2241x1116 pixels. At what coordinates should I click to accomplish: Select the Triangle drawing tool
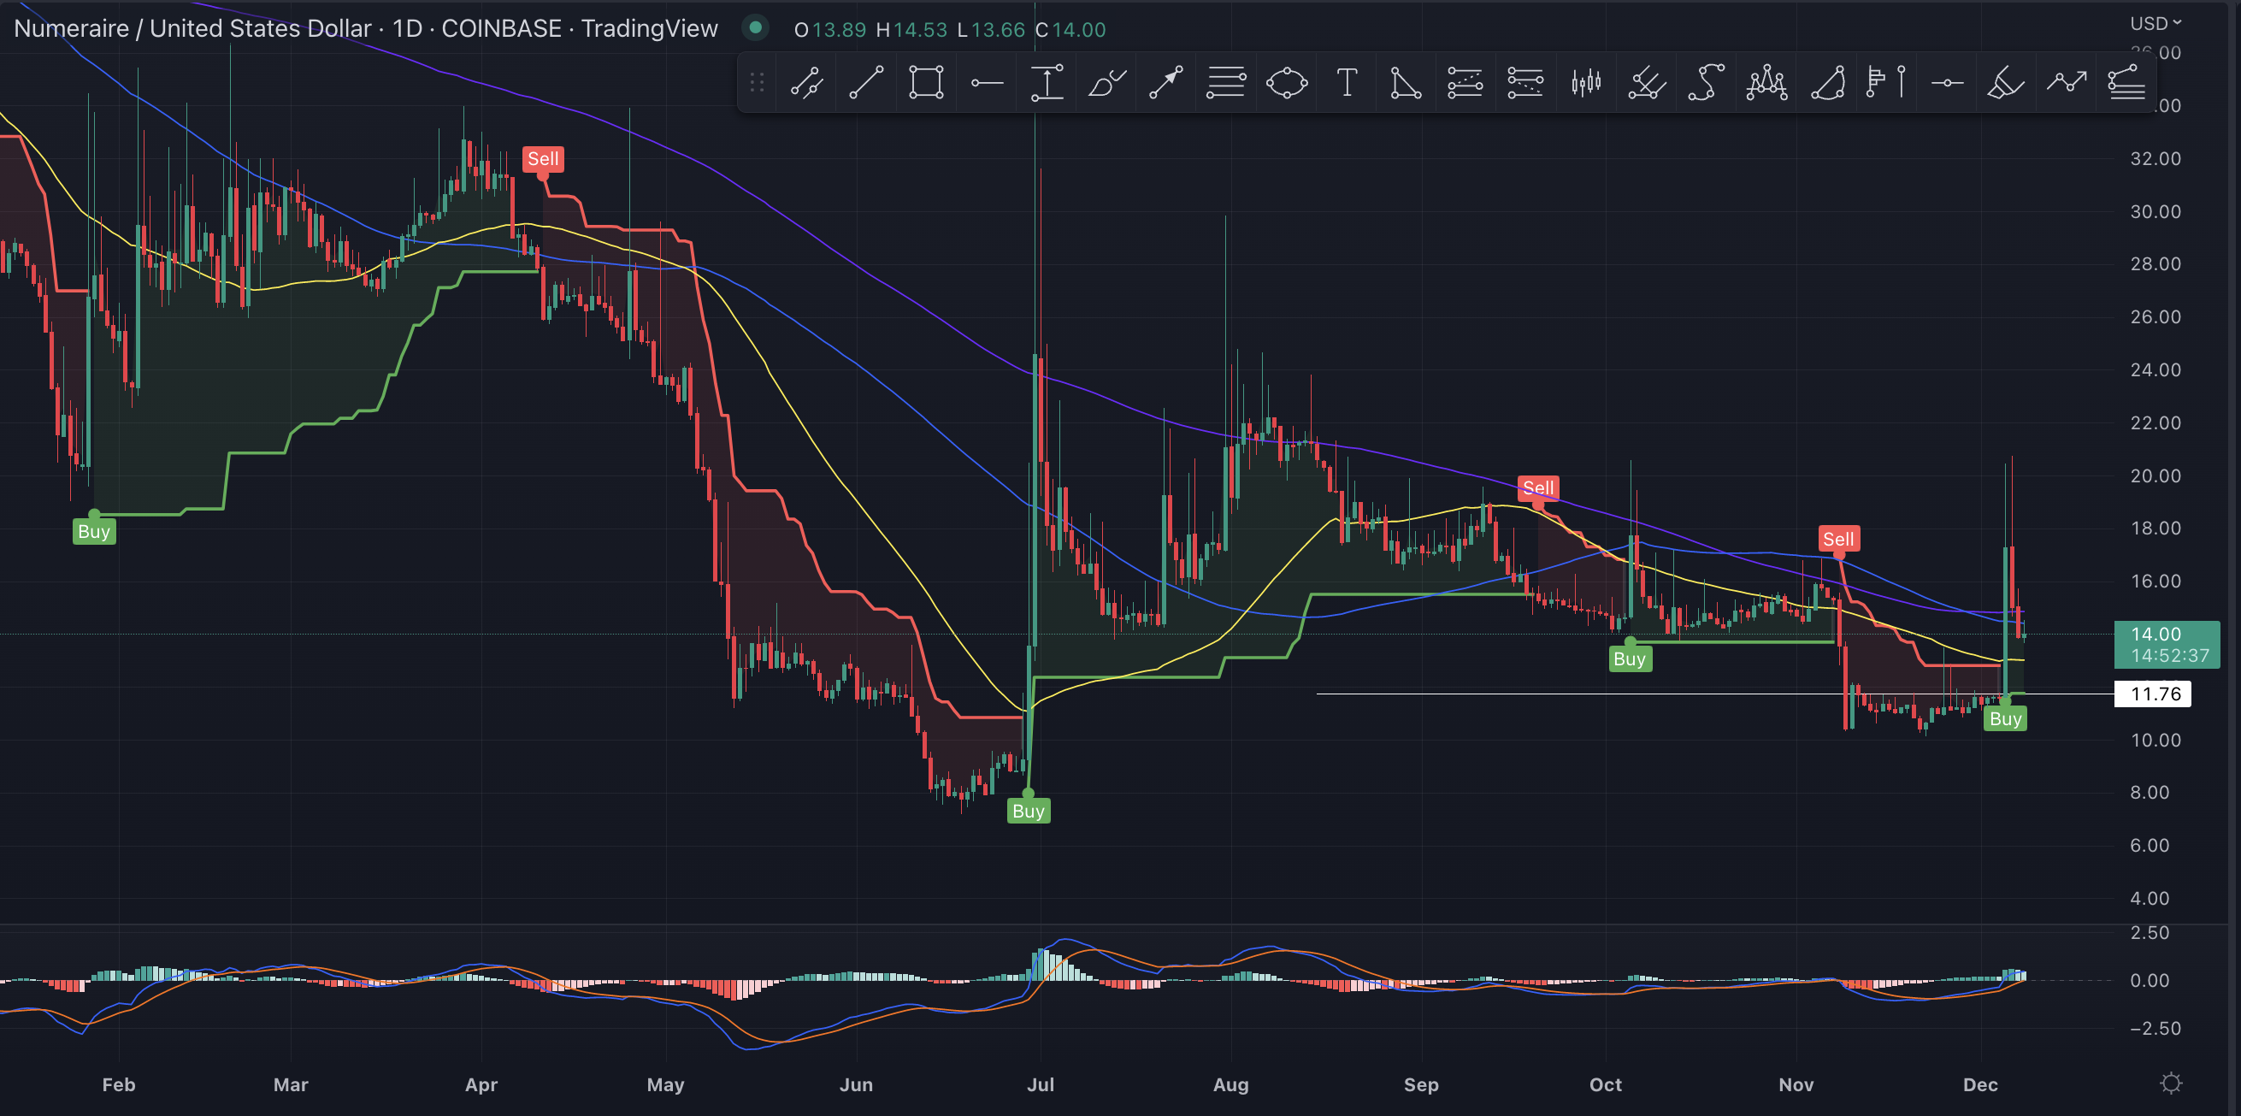point(1406,83)
